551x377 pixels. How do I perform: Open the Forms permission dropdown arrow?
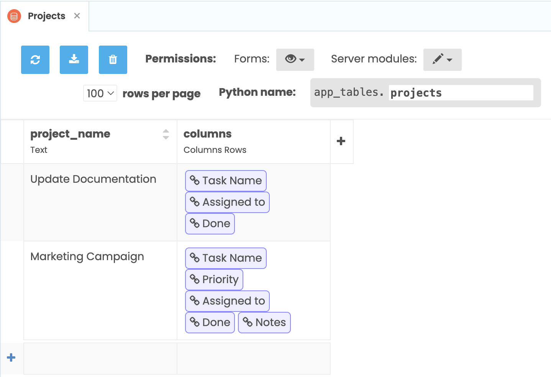(x=302, y=59)
